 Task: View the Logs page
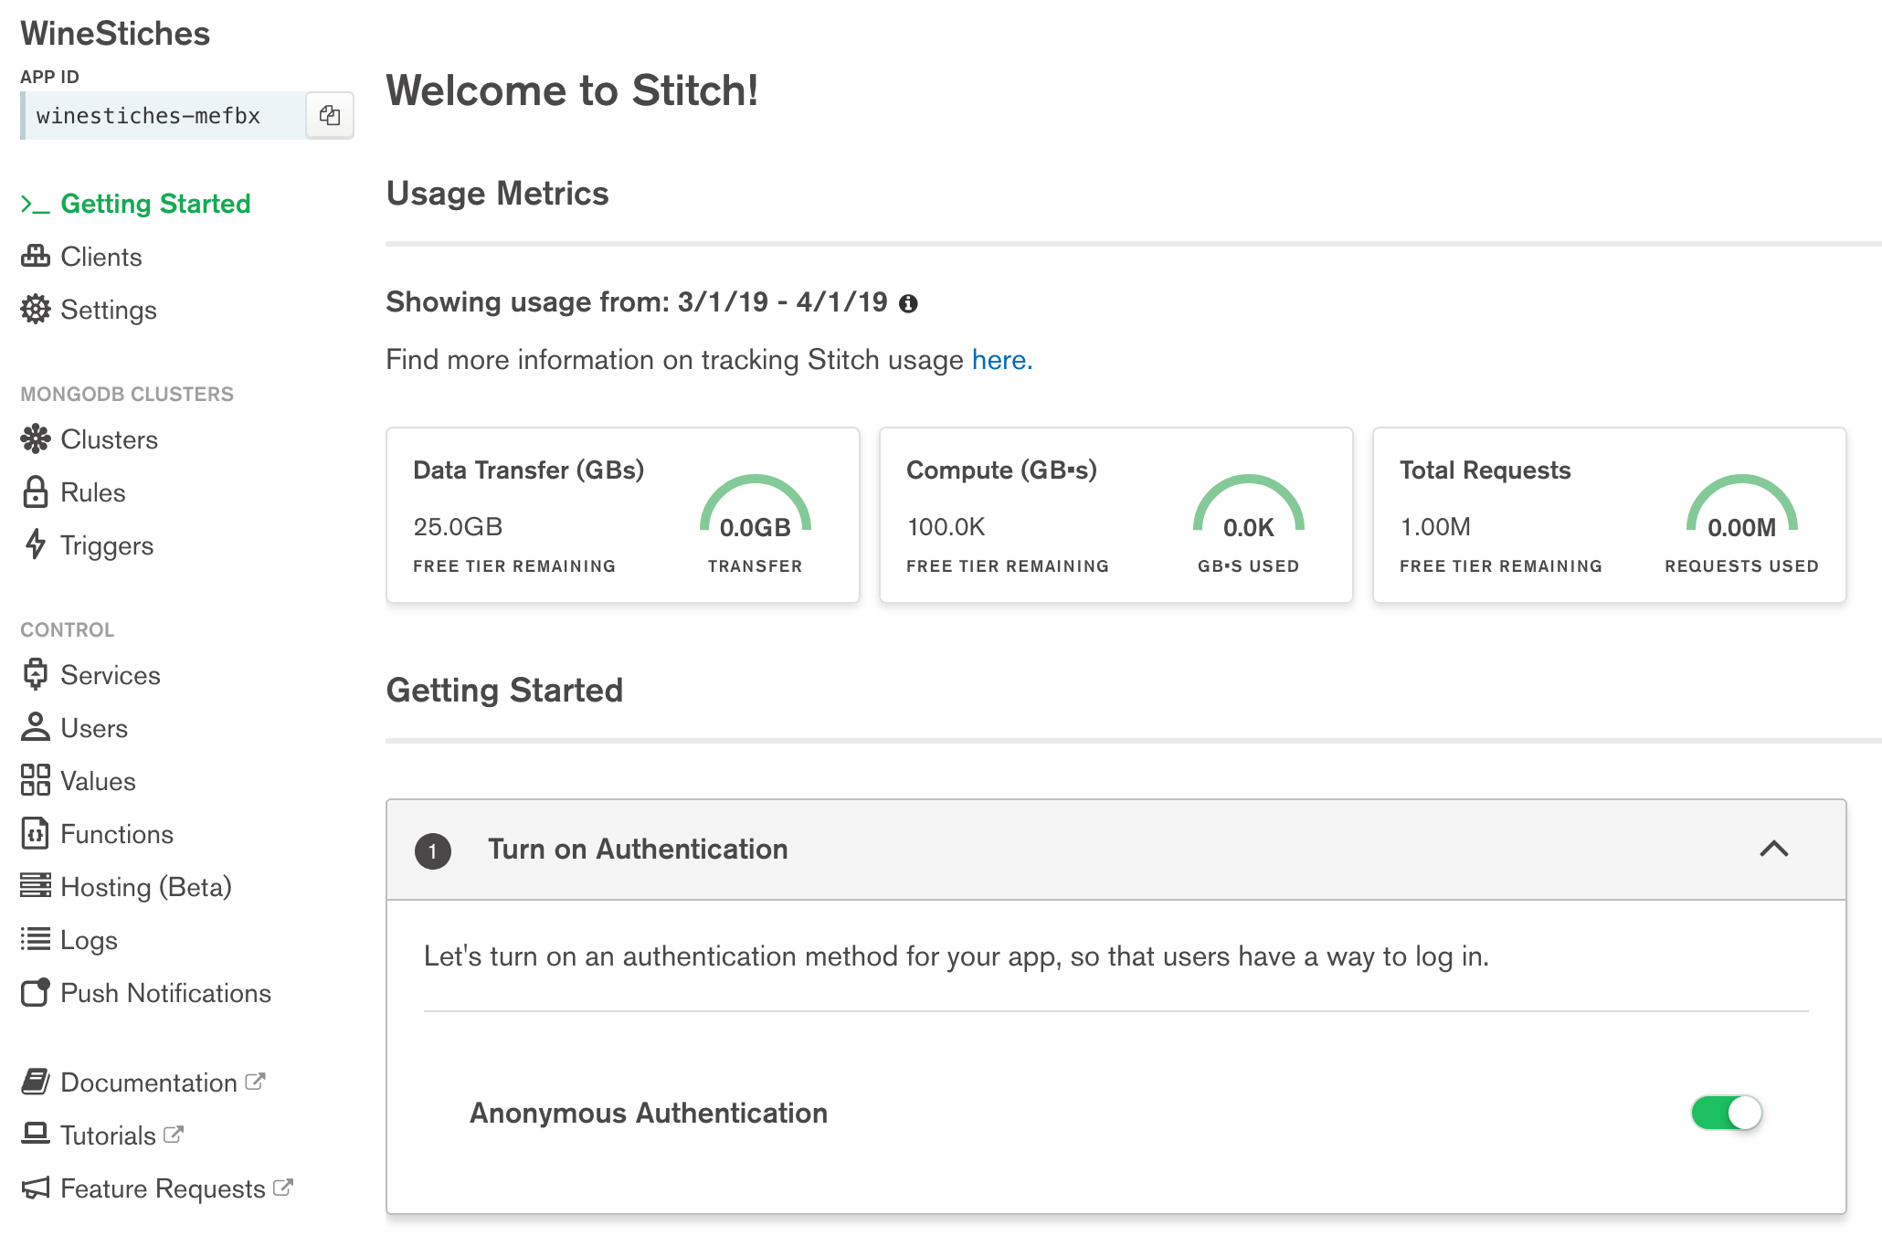(x=89, y=940)
